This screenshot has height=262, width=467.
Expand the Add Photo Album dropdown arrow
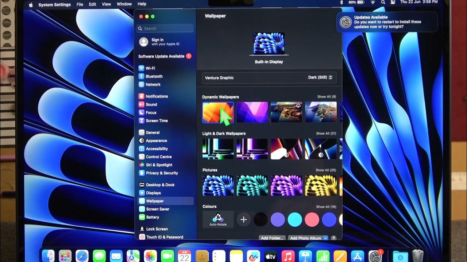(325, 238)
